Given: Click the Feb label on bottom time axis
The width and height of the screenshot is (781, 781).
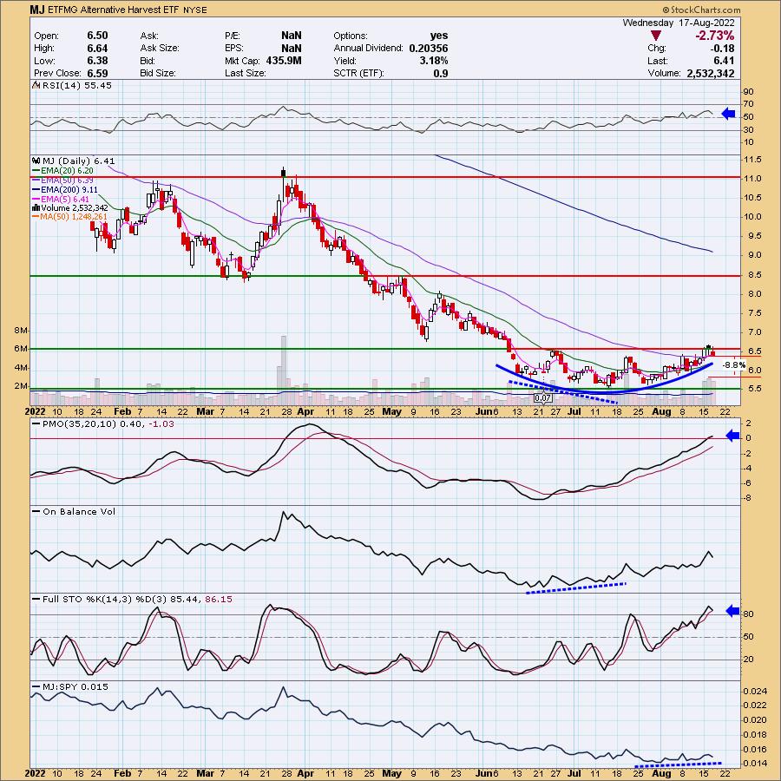Looking at the screenshot, I should (x=122, y=773).
